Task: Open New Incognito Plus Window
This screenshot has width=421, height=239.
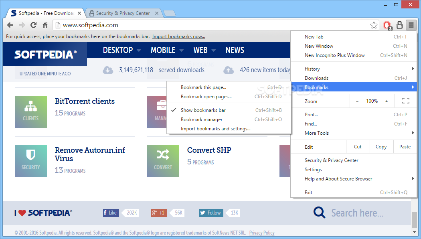Action: point(354,55)
